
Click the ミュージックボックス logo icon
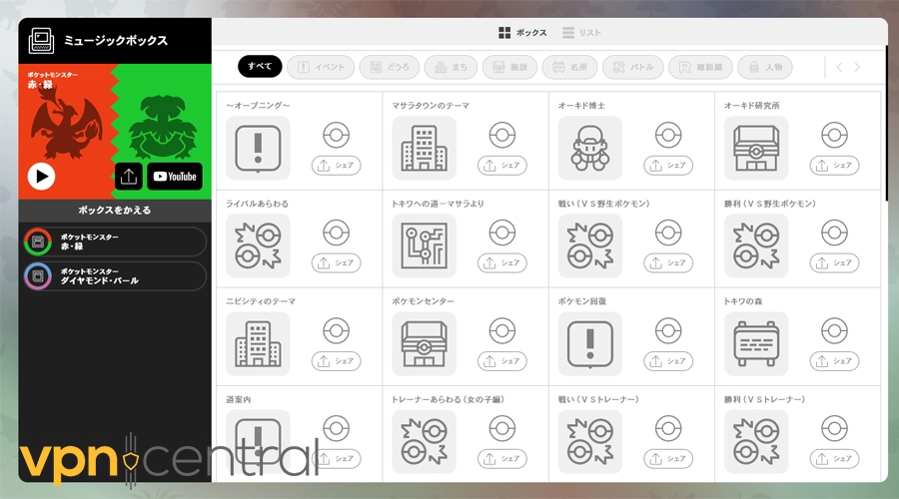click(41, 41)
